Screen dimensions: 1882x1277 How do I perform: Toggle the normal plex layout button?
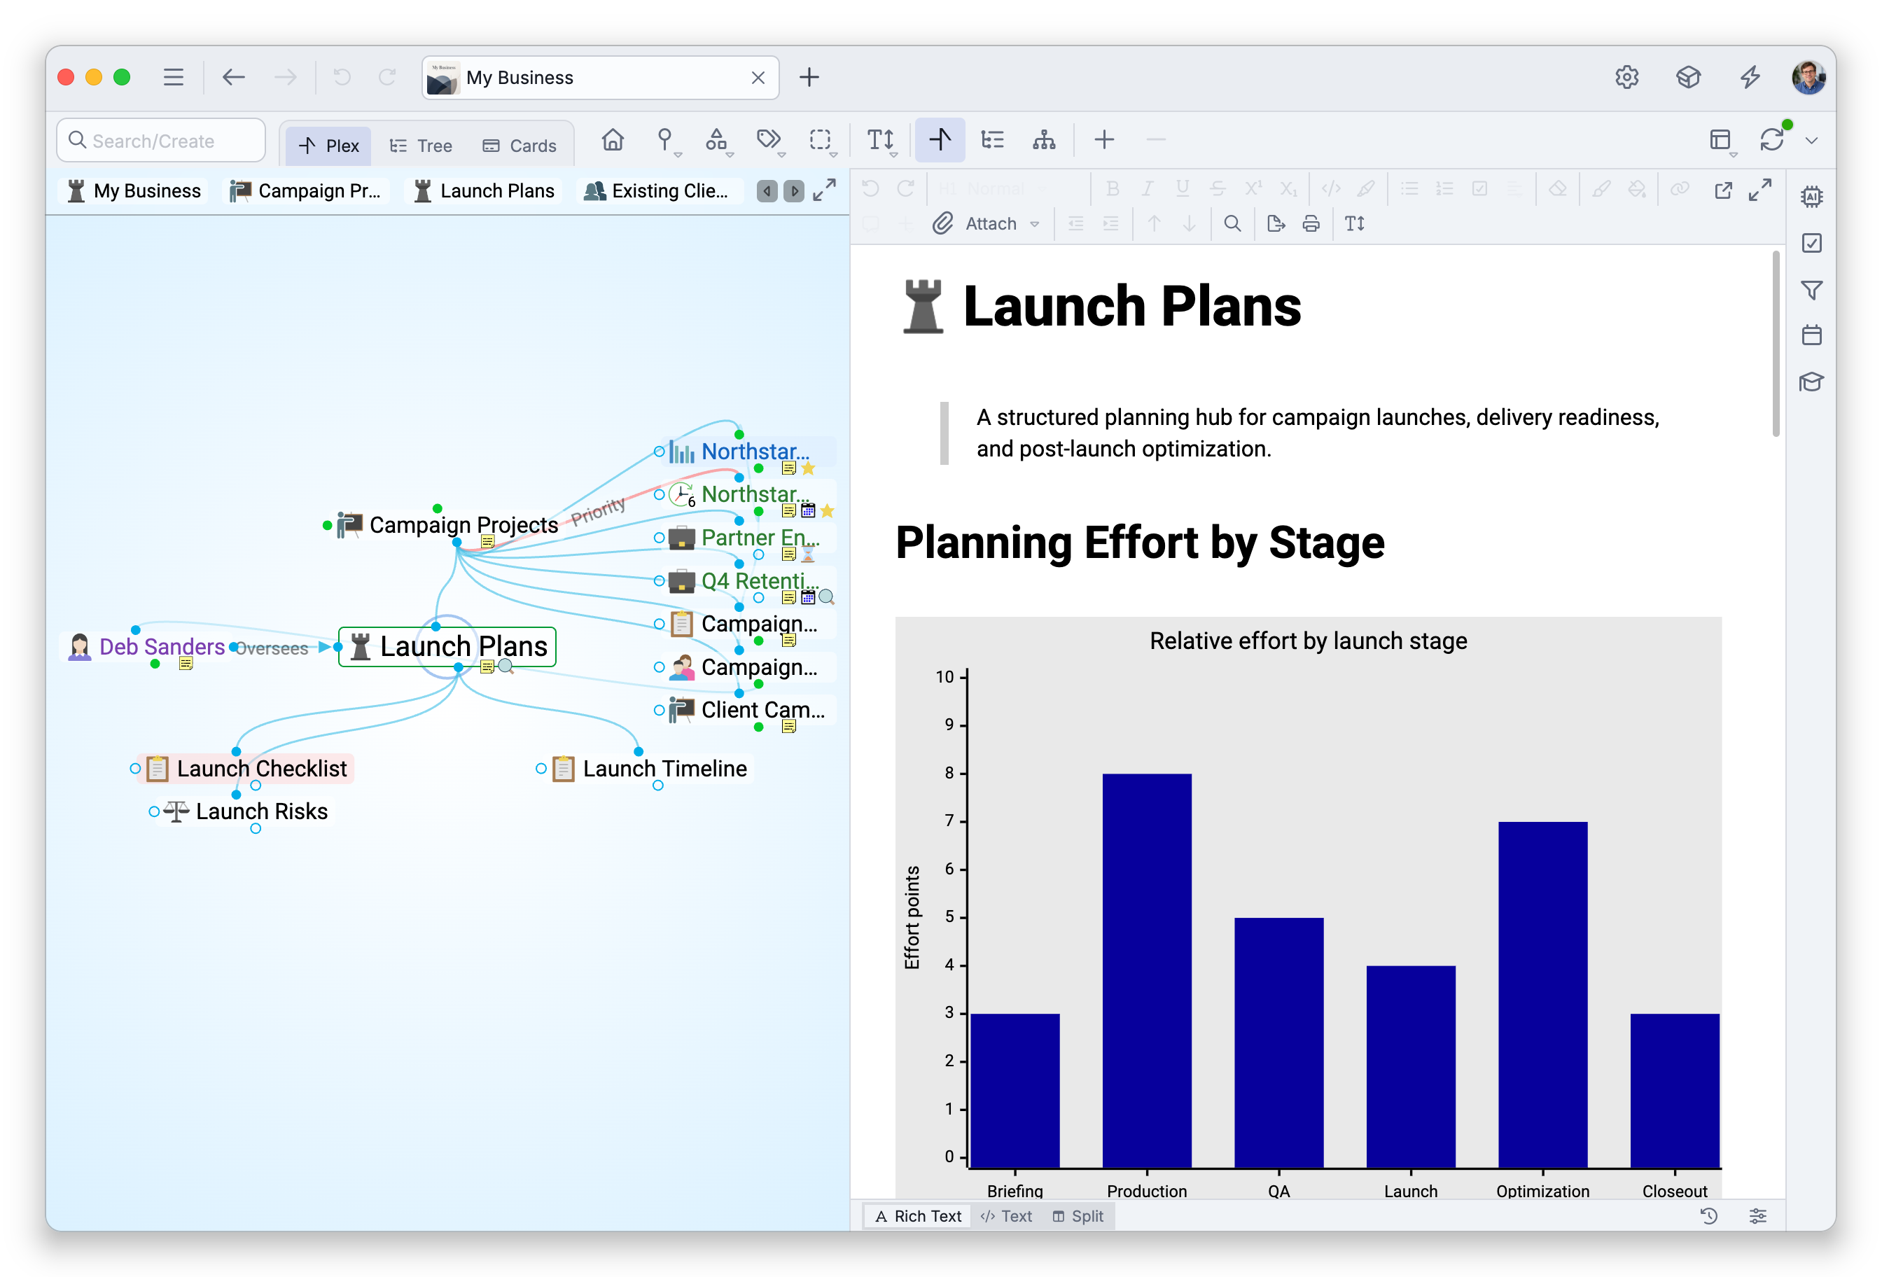[x=940, y=140]
